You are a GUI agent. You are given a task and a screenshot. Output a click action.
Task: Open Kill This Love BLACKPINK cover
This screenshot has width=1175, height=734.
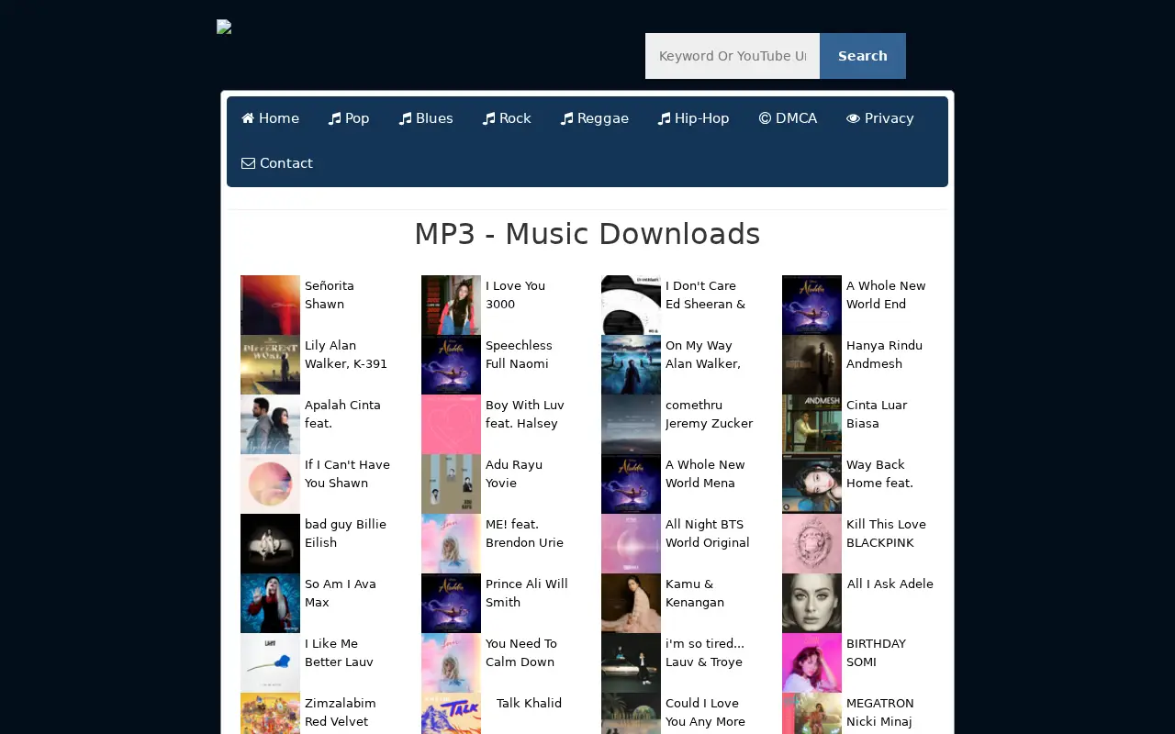tap(811, 543)
